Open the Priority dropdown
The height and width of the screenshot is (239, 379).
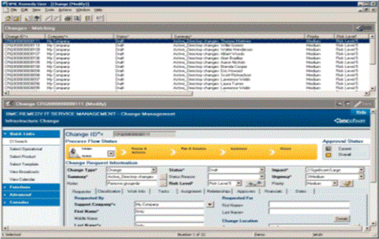335,184
